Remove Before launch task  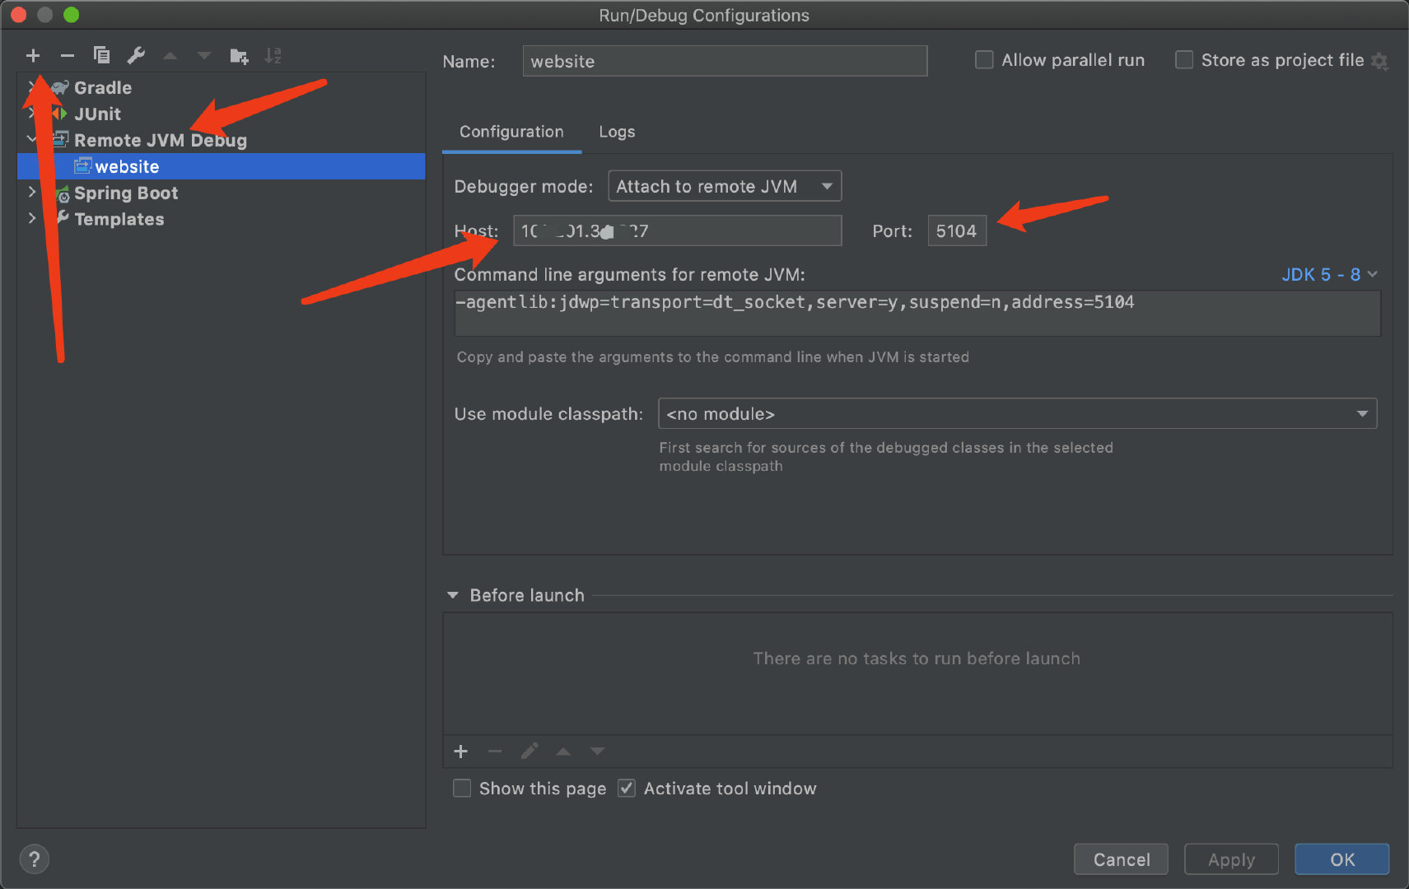(495, 751)
